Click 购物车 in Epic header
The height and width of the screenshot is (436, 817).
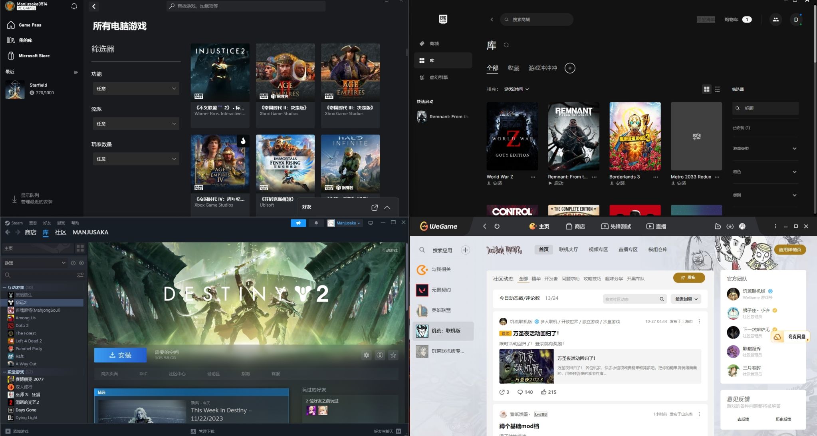point(738,20)
